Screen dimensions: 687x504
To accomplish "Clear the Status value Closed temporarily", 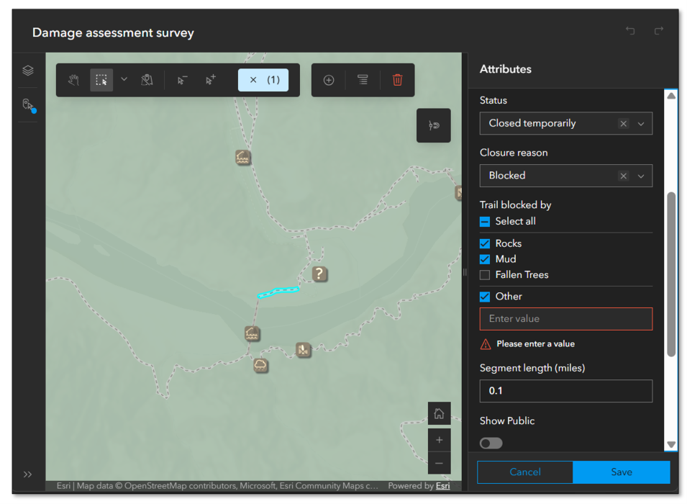I will pos(623,124).
